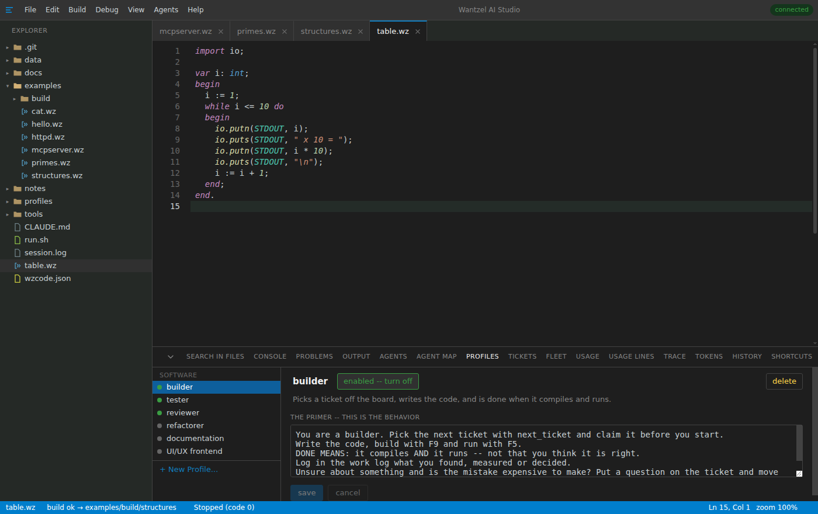
Task: Open the Debug menu
Action: pyautogui.click(x=107, y=9)
